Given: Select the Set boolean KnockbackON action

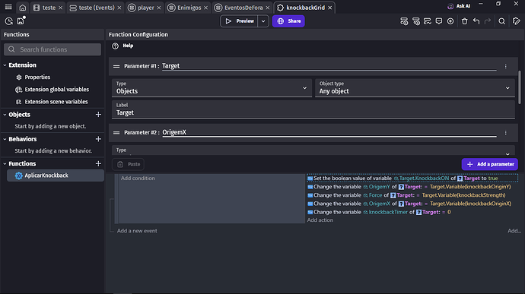Looking at the screenshot, I should [412, 179].
